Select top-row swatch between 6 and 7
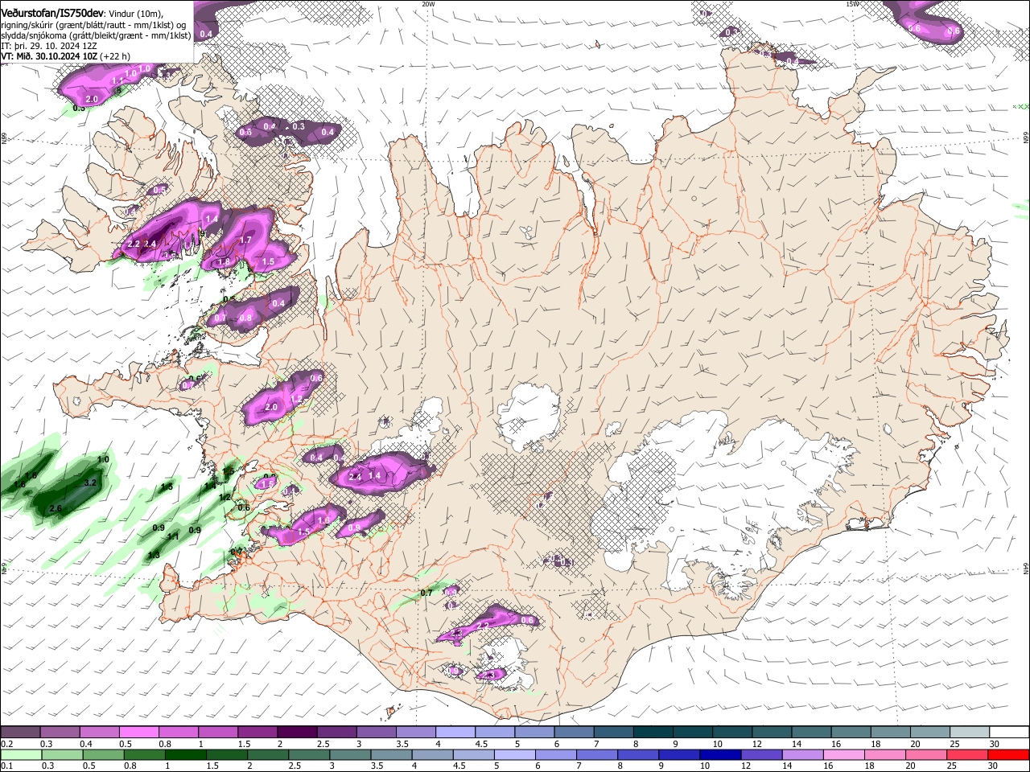The image size is (1030, 772). click(574, 733)
